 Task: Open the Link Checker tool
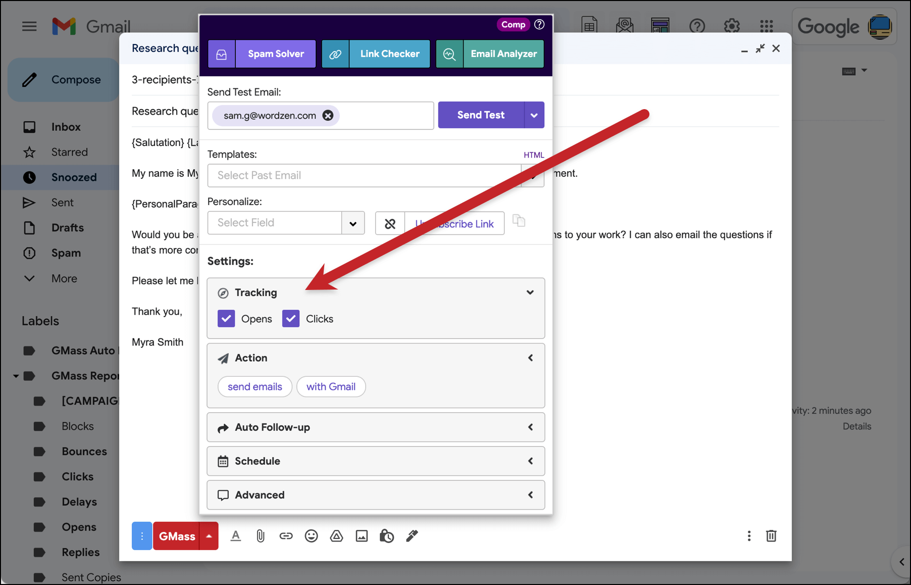[389, 54]
